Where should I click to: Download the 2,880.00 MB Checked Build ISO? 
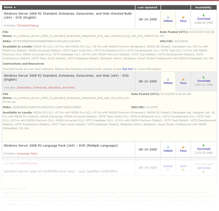(204, 19)
